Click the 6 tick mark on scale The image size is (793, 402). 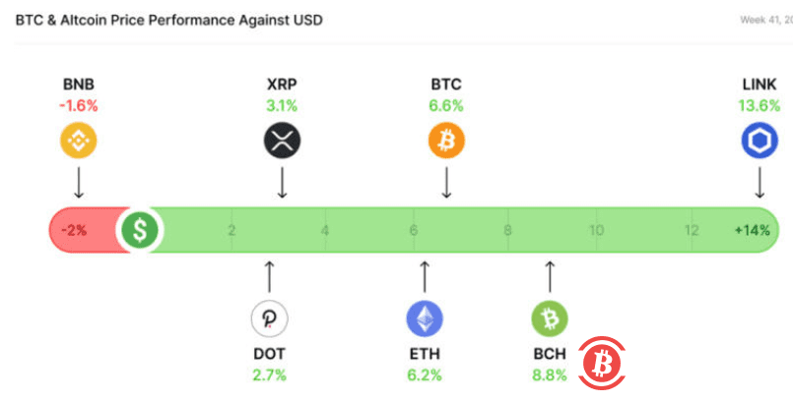[414, 231]
